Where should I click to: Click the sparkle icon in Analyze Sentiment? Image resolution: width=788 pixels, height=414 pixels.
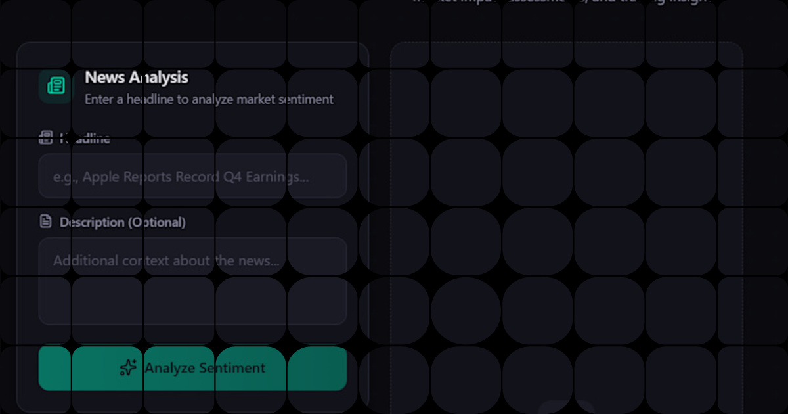128,368
